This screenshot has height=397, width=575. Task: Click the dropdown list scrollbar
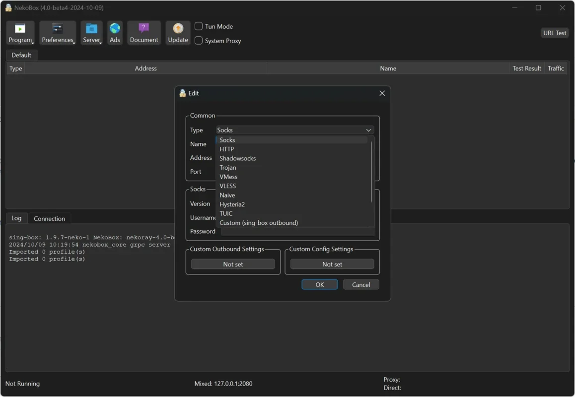(371, 171)
